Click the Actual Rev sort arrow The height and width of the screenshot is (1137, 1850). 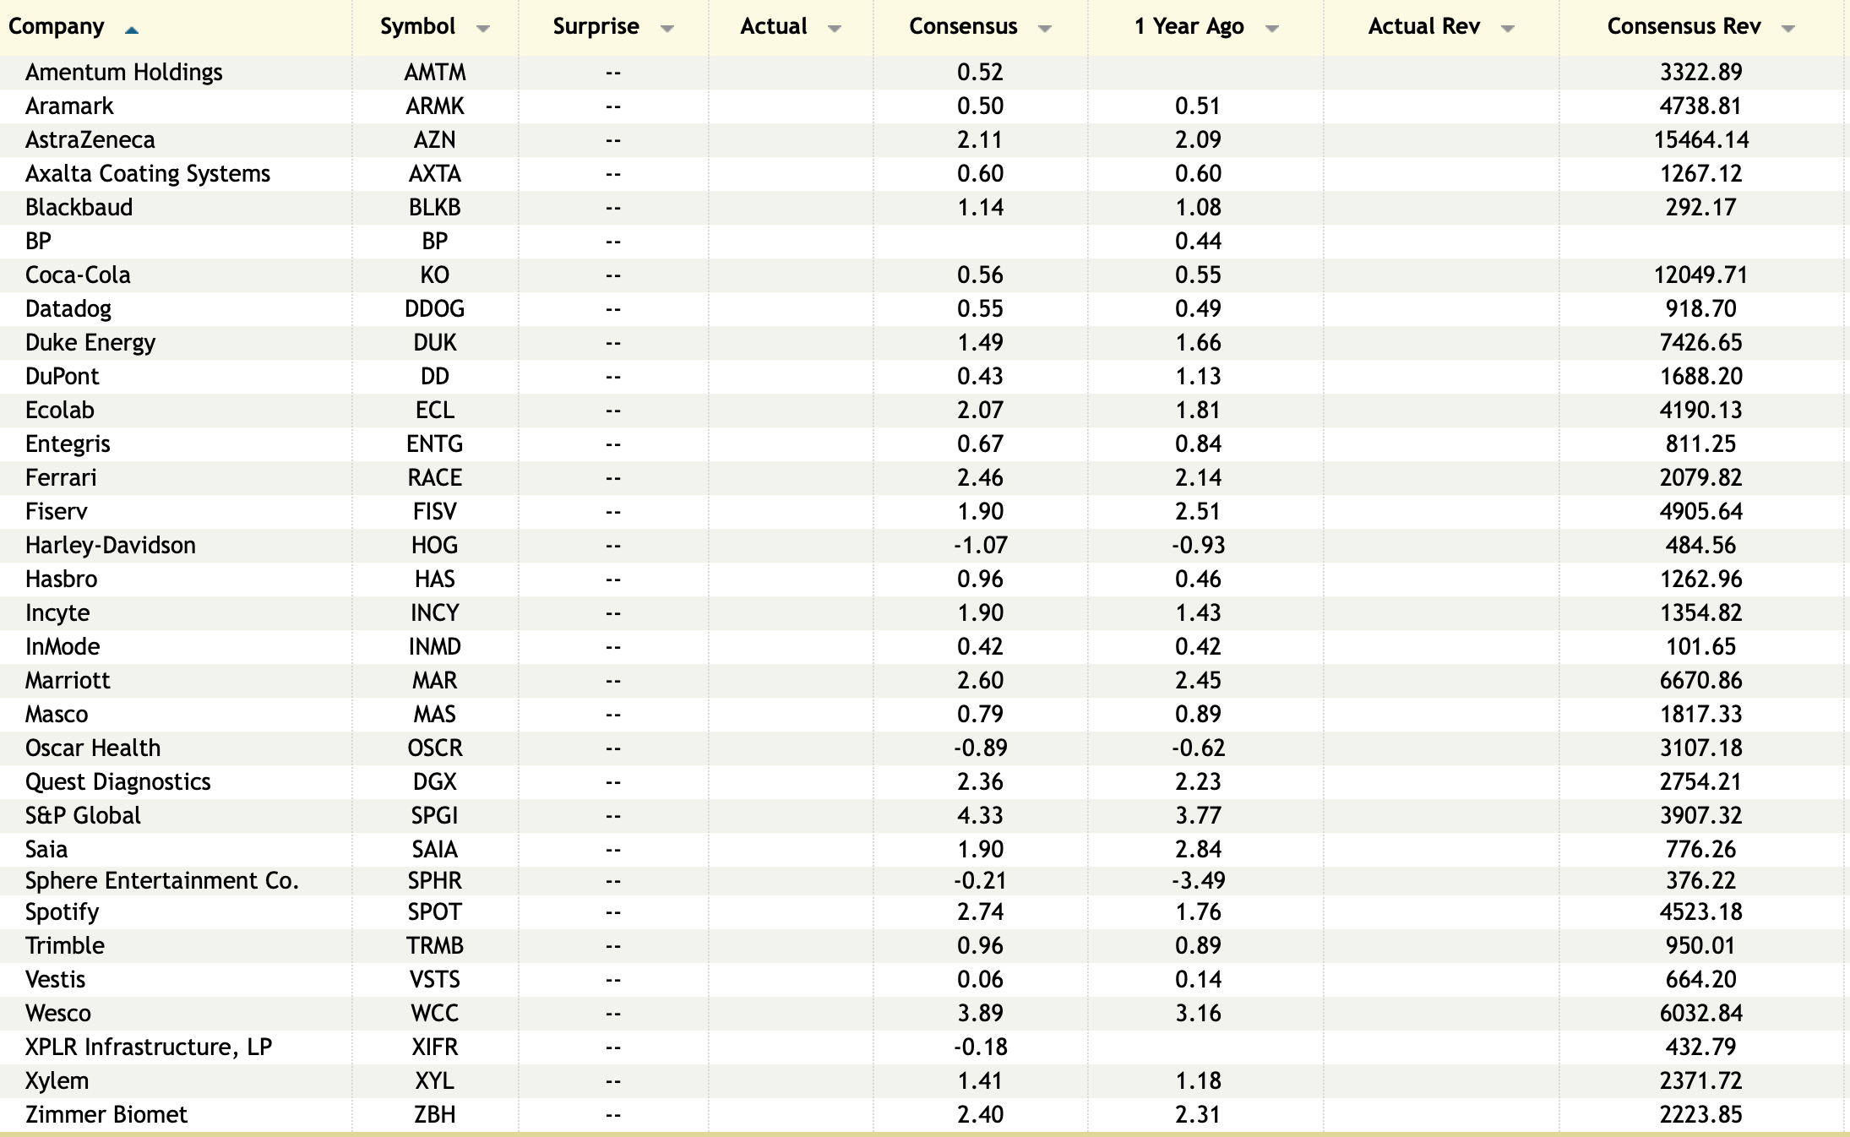[x=1508, y=29]
